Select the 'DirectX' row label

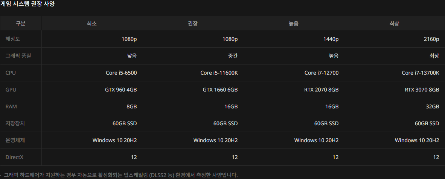click(x=14, y=157)
